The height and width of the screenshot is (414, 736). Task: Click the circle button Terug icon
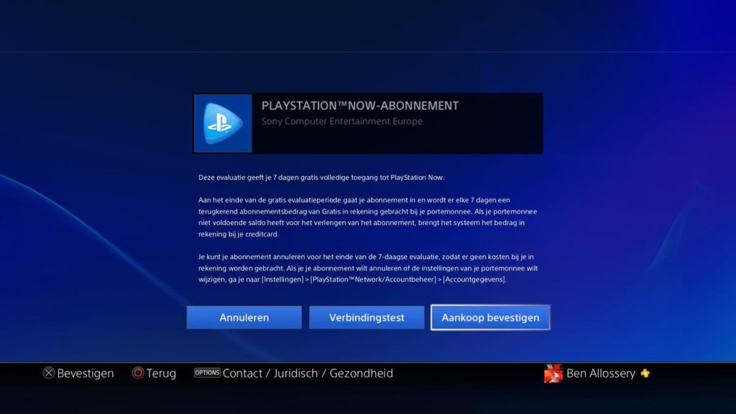138,373
